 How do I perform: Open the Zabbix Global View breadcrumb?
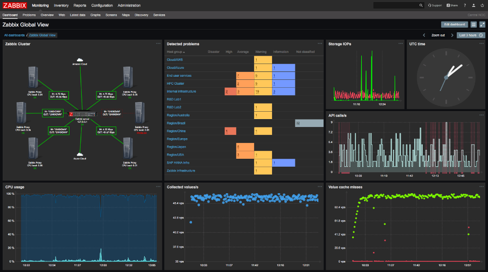pos(42,35)
